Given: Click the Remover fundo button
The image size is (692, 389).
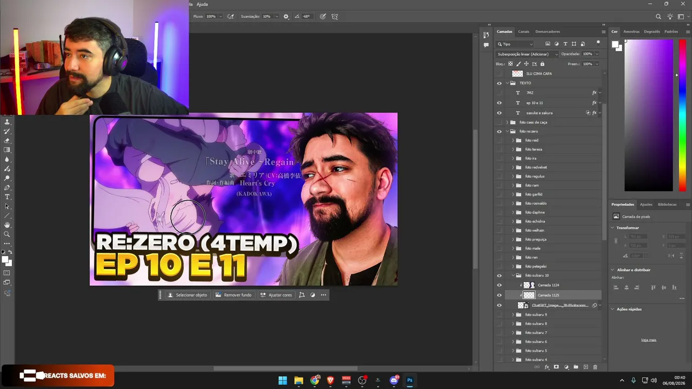Looking at the screenshot, I should pos(234,295).
